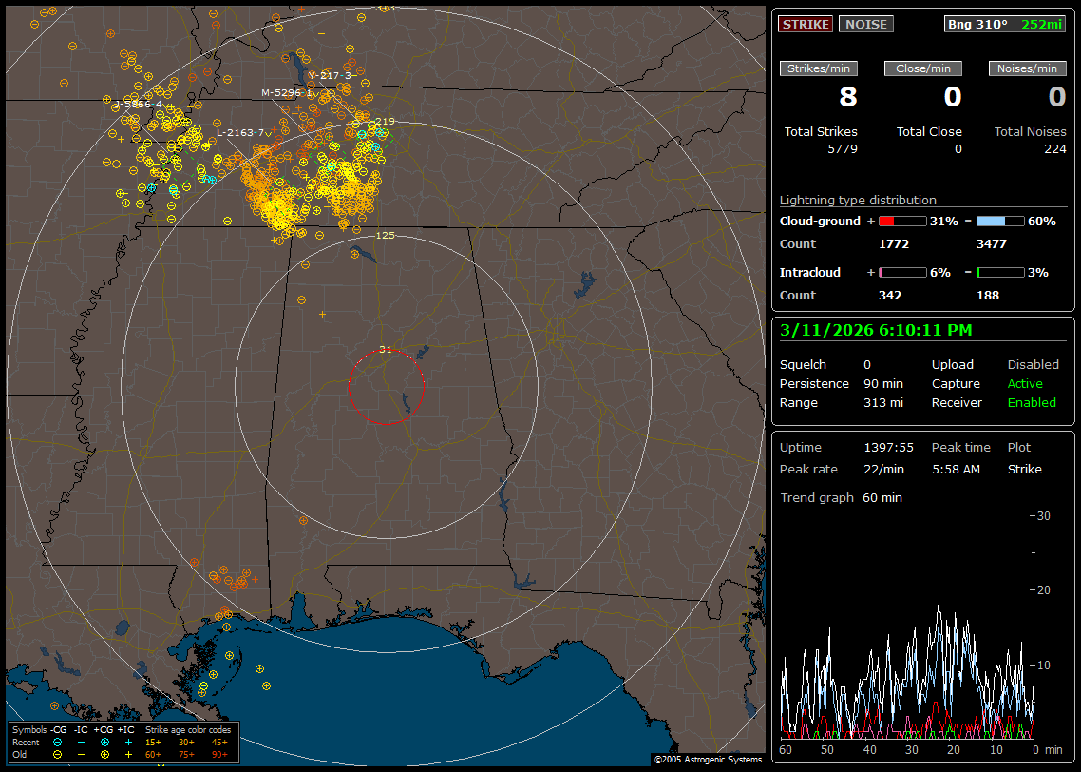Toggle the STRIKE indicator
This screenshot has height=772, width=1081.
[806, 24]
